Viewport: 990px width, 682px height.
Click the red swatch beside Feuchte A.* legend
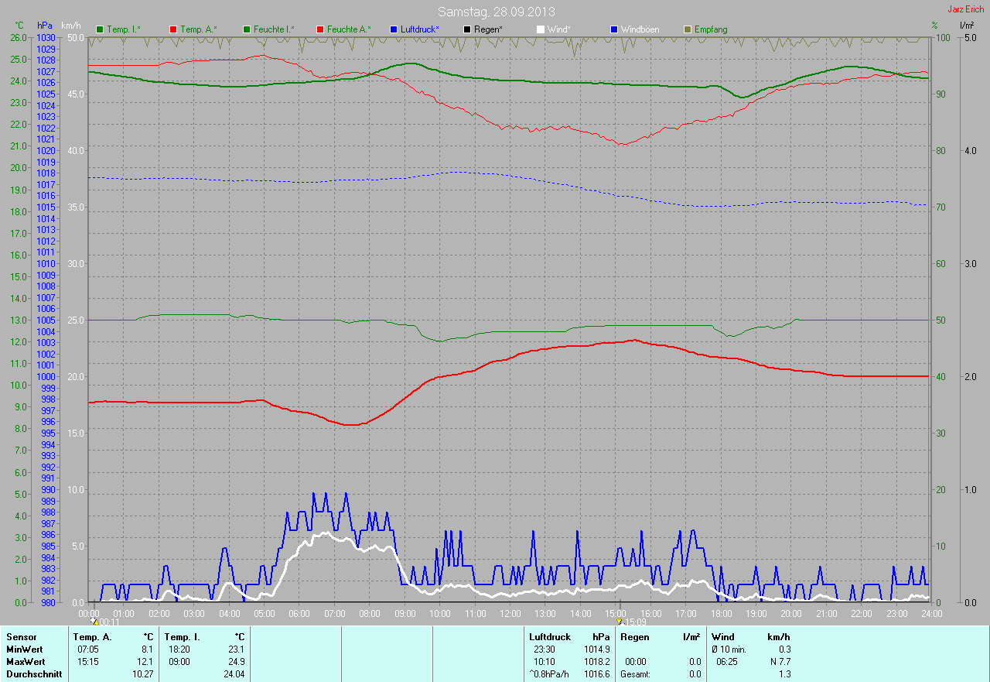[319, 29]
